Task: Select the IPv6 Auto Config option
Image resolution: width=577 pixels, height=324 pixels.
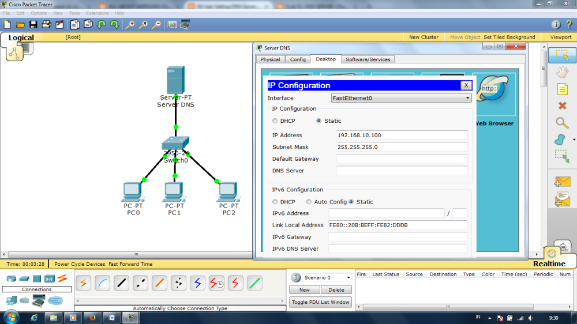Action: click(x=309, y=202)
